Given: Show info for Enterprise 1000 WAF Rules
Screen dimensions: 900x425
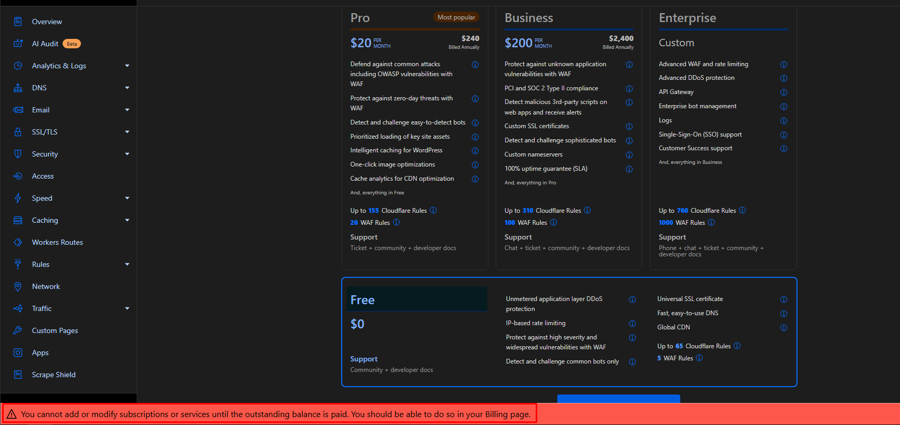Looking at the screenshot, I should (x=711, y=222).
